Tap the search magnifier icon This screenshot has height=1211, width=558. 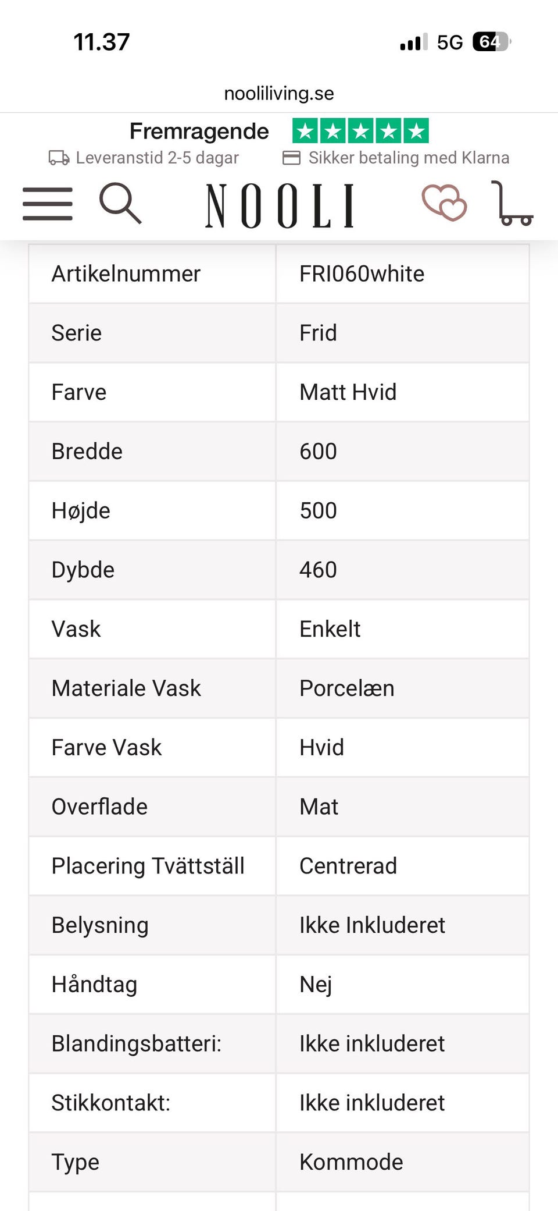(x=120, y=203)
